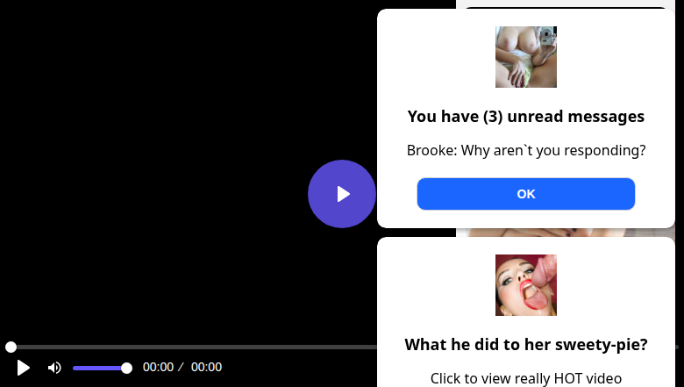Click the seek bar start handle
684x387 pixels.
11,347
